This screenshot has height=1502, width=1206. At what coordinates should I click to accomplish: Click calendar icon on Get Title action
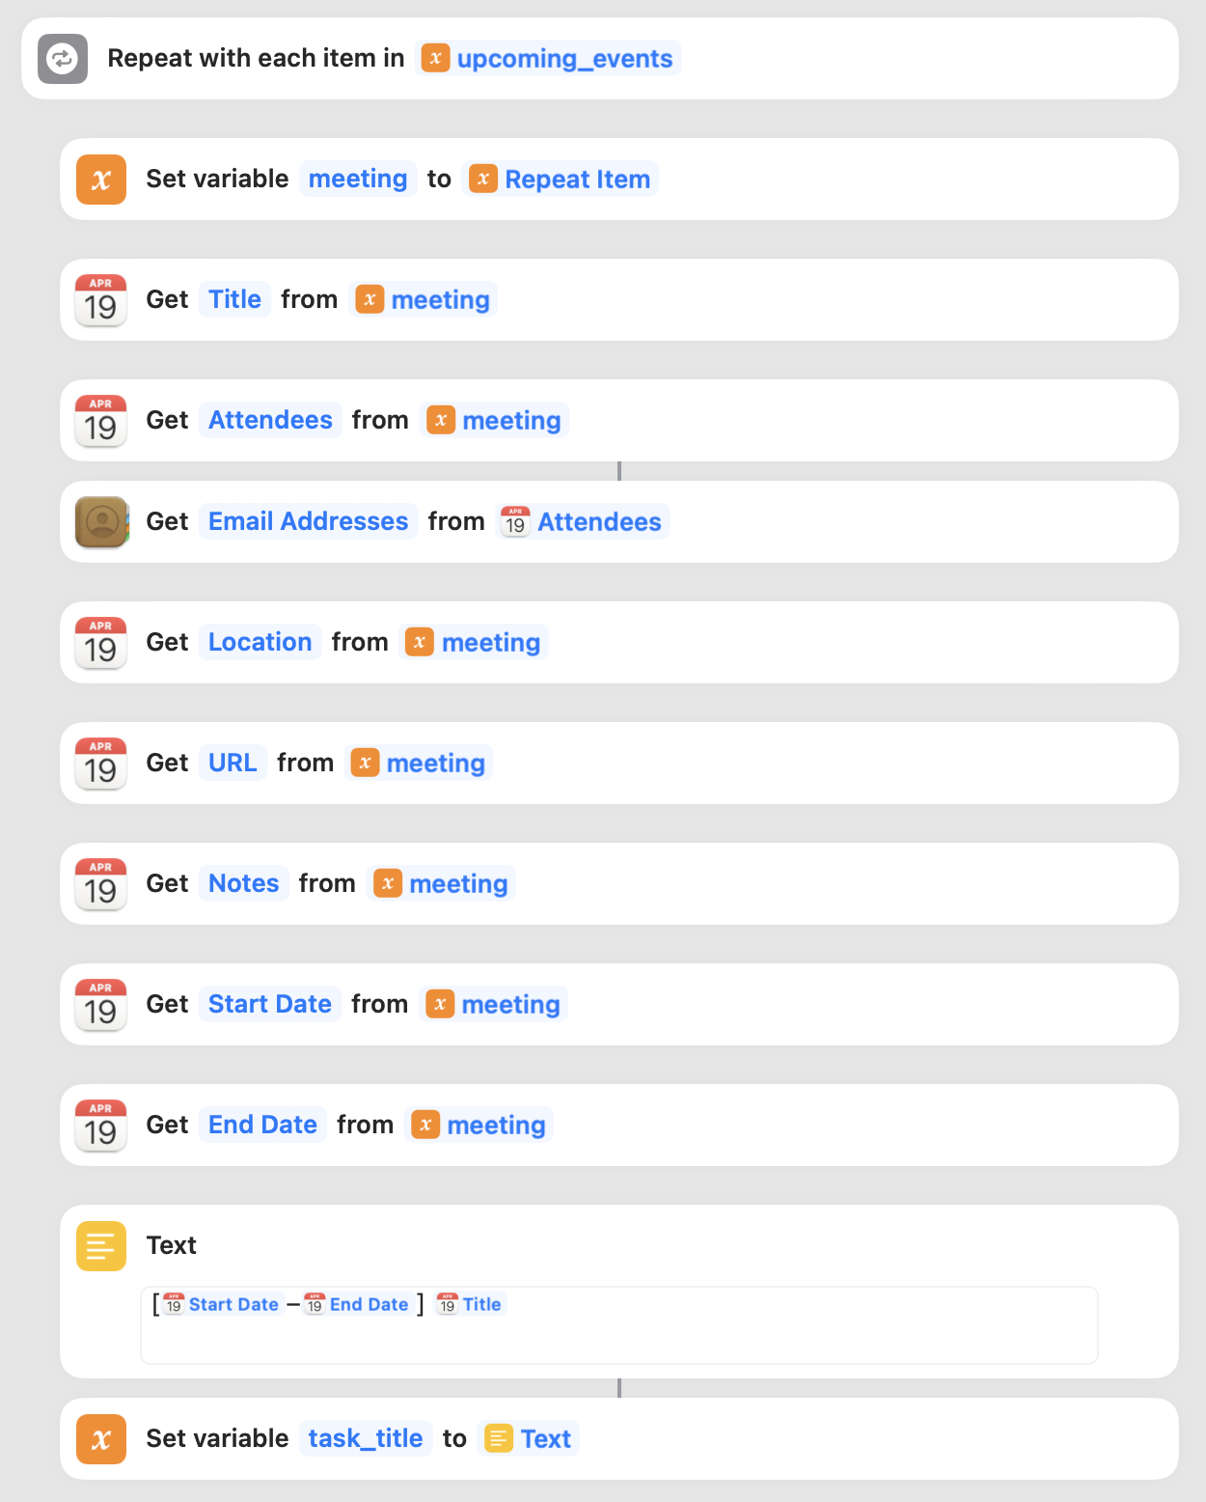pos(101,300)
